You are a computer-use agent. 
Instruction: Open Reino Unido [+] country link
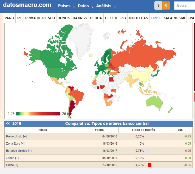pos(16,137)
